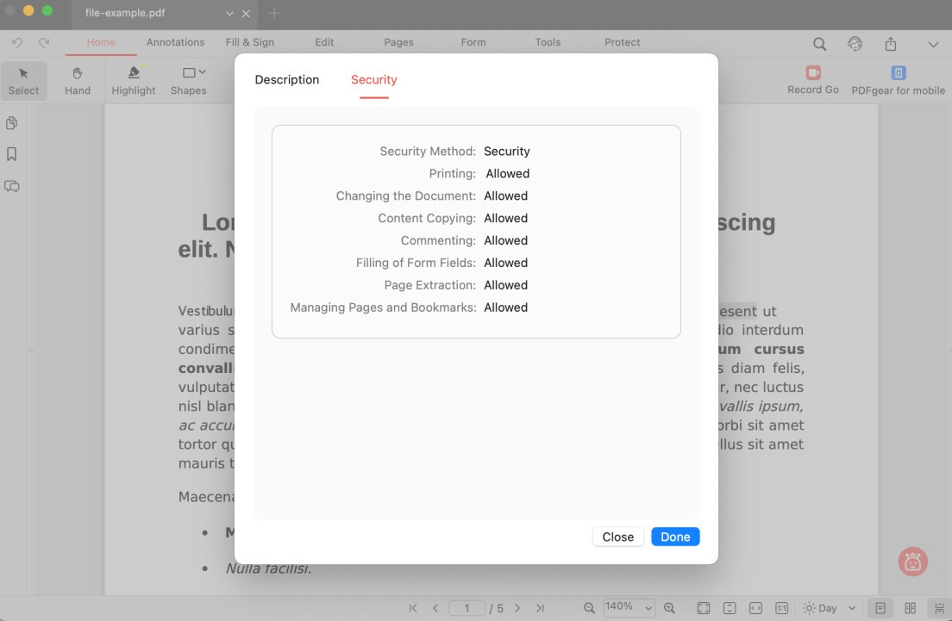This screenshot has width=952, height=621.
Task: Click 'Page Extraction:' label
Action: pyautogui.click(x=429, y=285)
